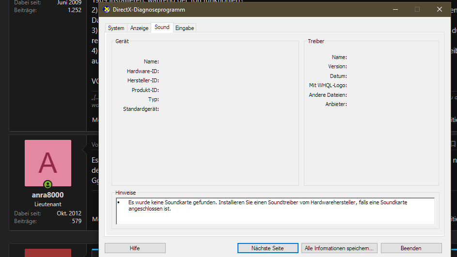Image resolution: width=457 pixels, height=257 pixels.
Task: Click the '579' Beiträge count
Action: coord(77,221)
